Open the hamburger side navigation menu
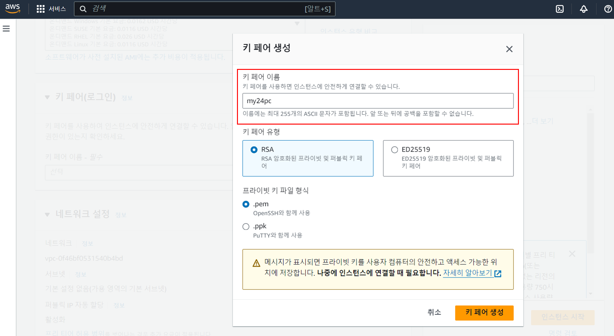 6,29
